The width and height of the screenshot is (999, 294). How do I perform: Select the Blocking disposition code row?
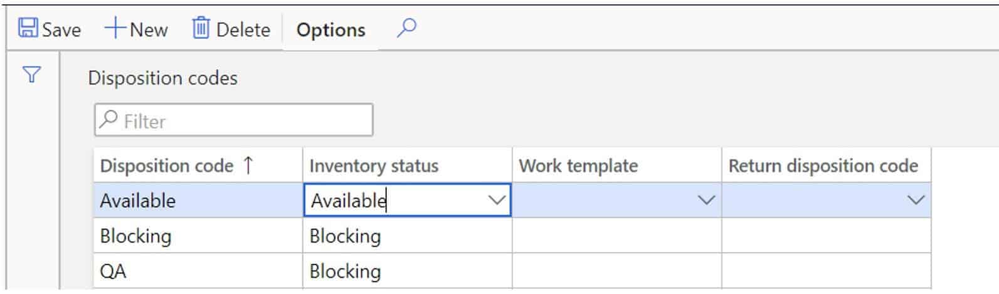click(135, 236)
